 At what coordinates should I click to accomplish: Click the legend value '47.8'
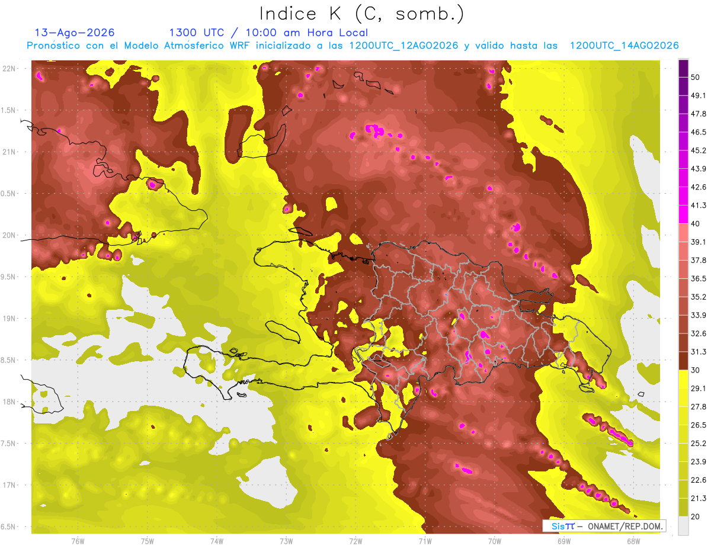pyautogui.click(x=699, y=114)
